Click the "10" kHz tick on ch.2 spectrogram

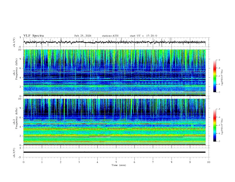pyautogui.click(x=20, y=99)
